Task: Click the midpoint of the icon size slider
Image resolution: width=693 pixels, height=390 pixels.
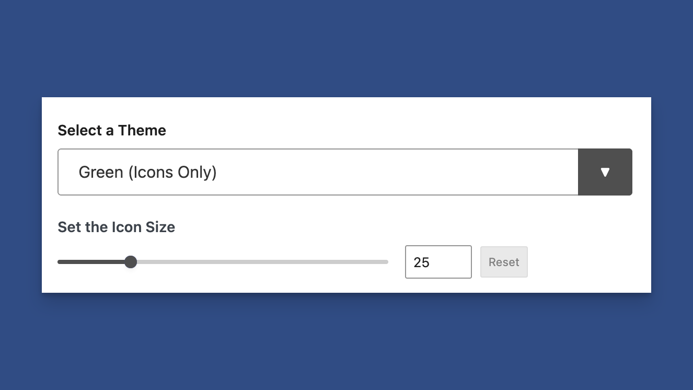Action: click(223, 262)
